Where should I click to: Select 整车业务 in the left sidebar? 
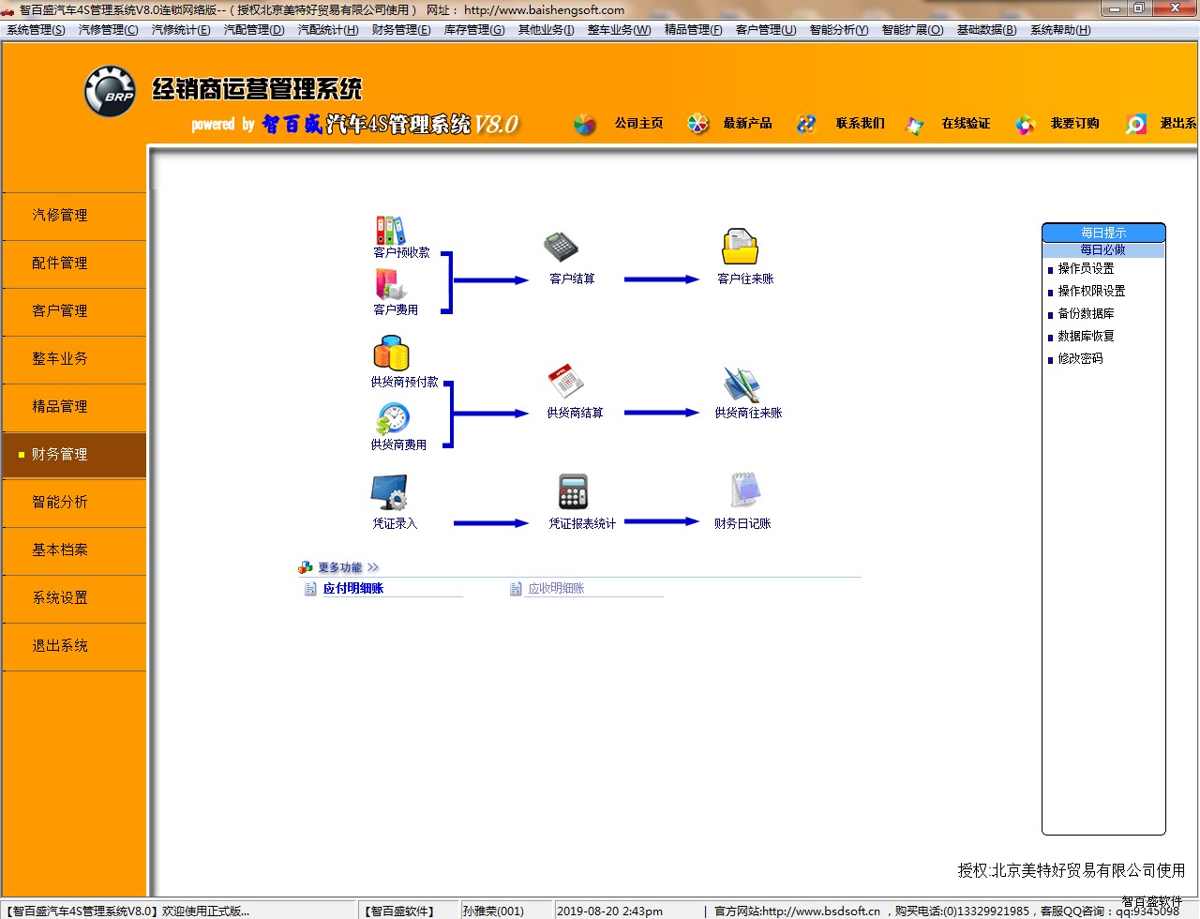[x=74, y=359]
